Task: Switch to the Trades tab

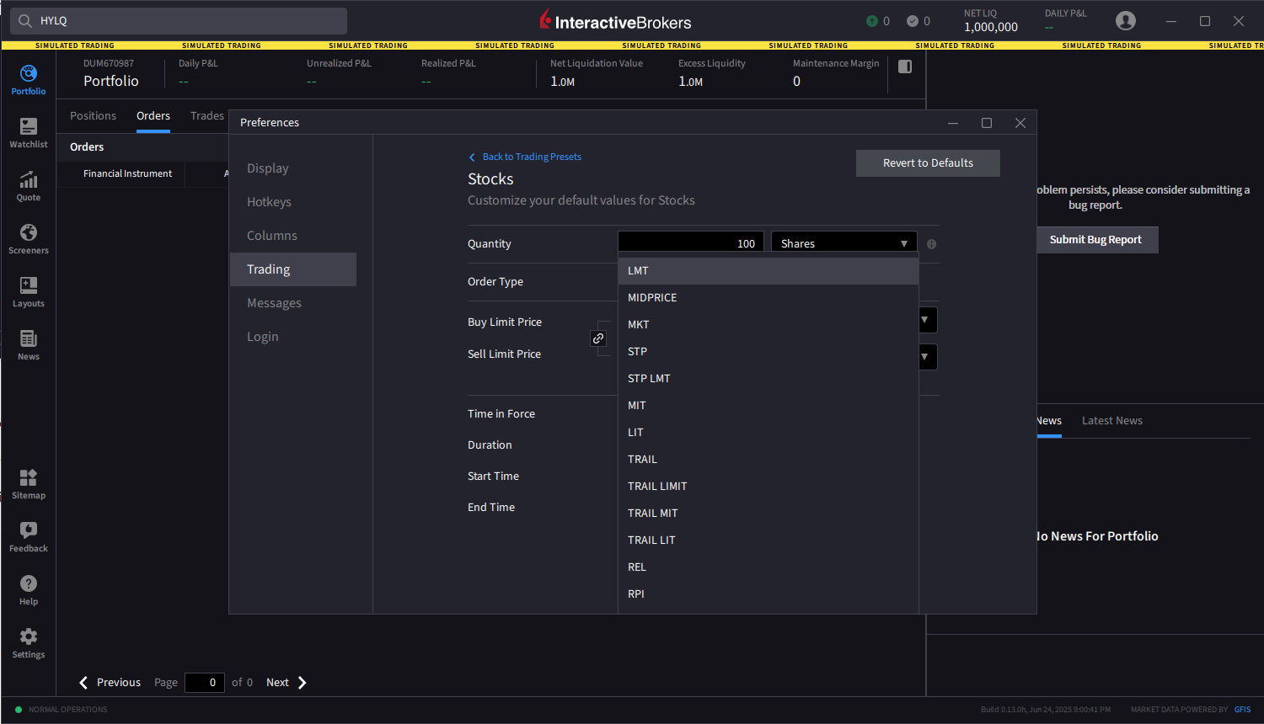Action: pos(207,116)
